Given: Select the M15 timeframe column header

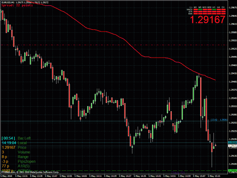Looking at the screenshot, I should click(205, 7).
